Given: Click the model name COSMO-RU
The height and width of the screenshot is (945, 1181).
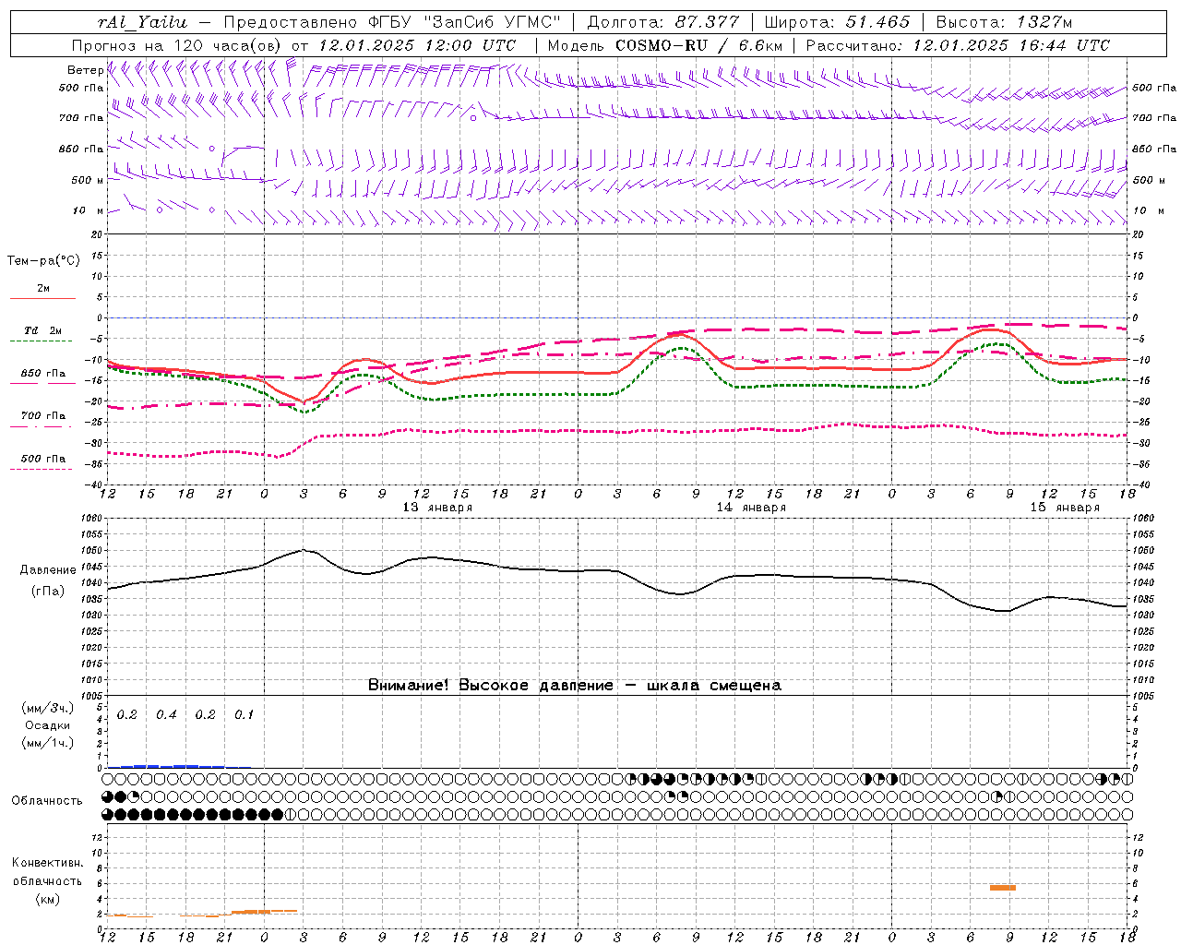Looking at the screenshot, I should tap(662, 45).
